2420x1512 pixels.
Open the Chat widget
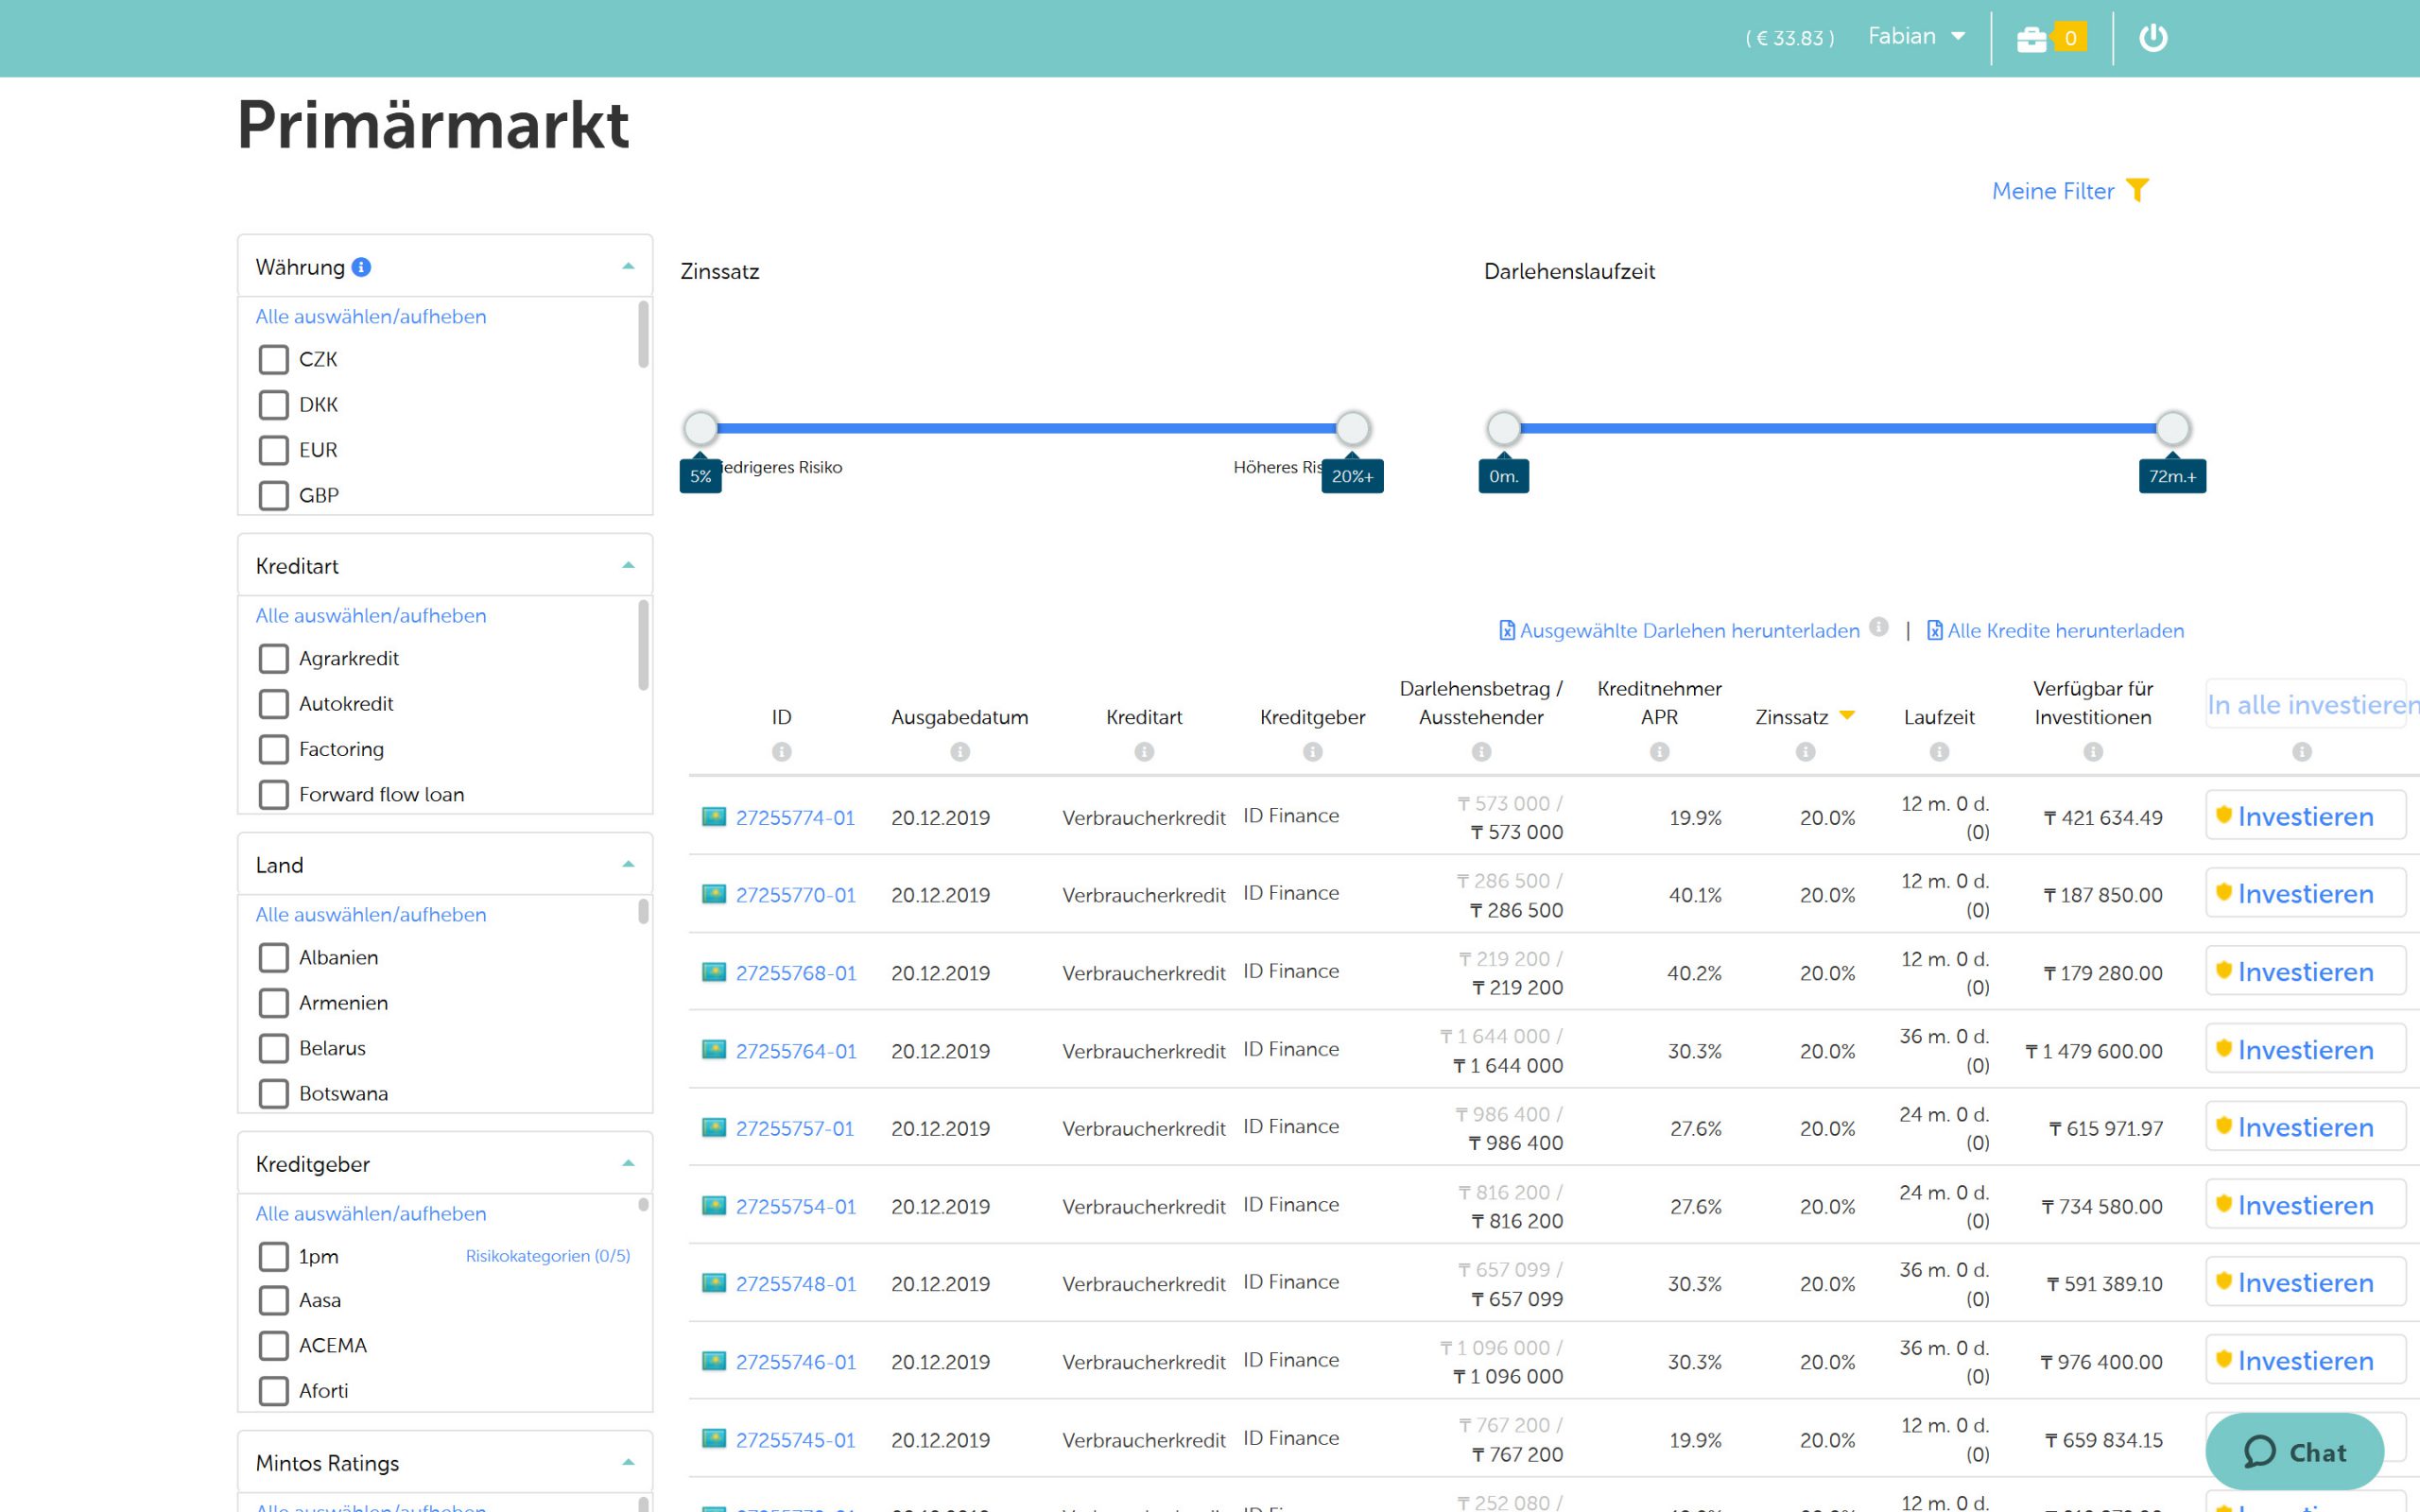[2294, 1452]
